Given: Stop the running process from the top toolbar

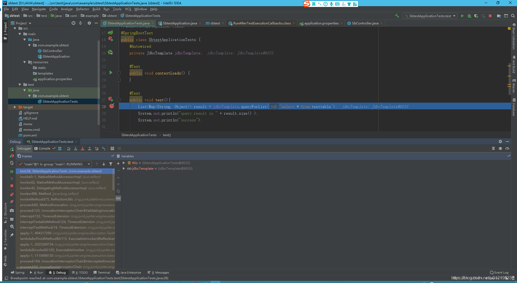Looking at the screenshot, I should pos(490,16).
